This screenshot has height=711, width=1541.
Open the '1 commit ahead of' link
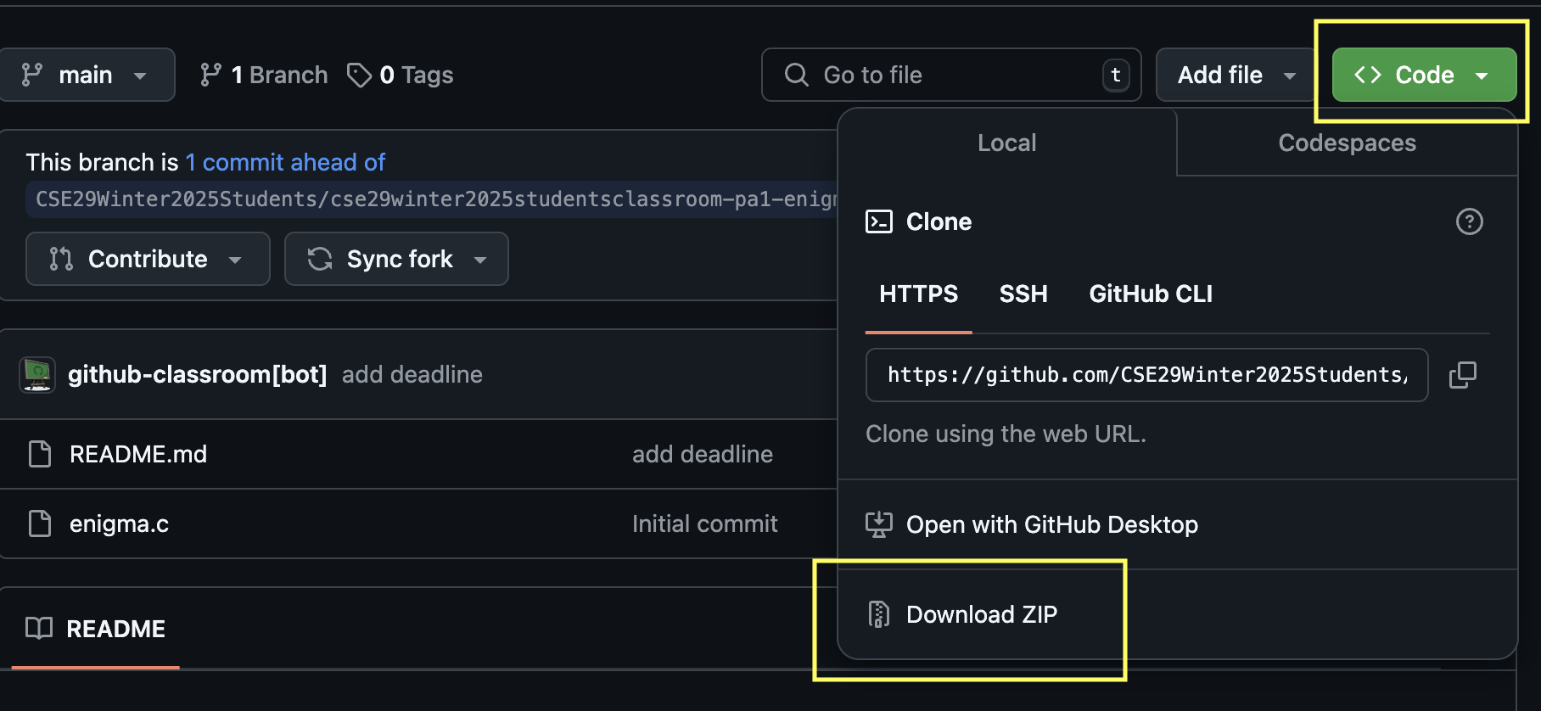(285, 162)
